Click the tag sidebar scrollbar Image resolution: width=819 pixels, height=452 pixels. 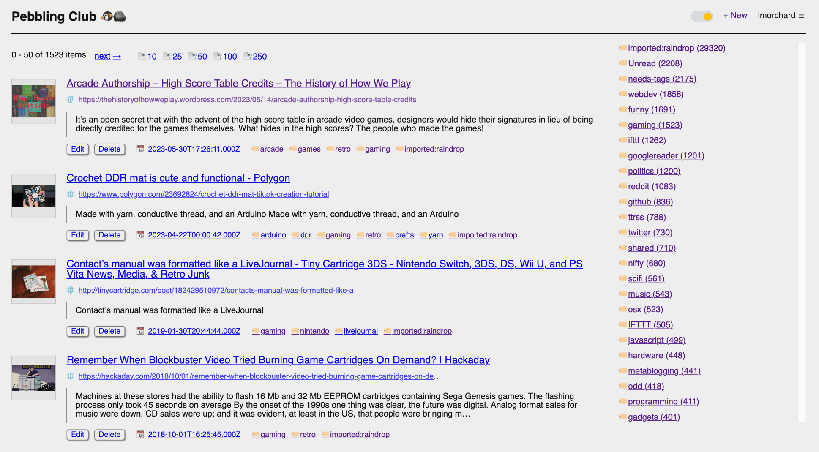point(801,232)
